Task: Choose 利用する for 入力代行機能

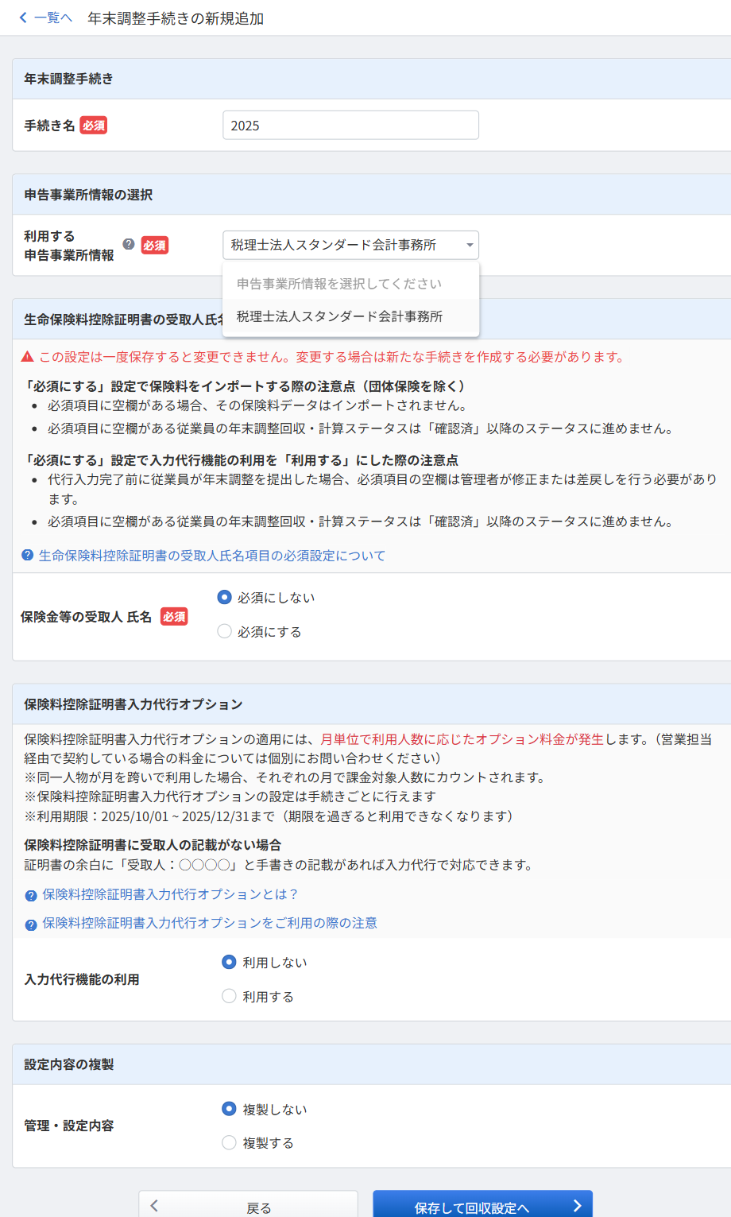Action: pos(229,996)
